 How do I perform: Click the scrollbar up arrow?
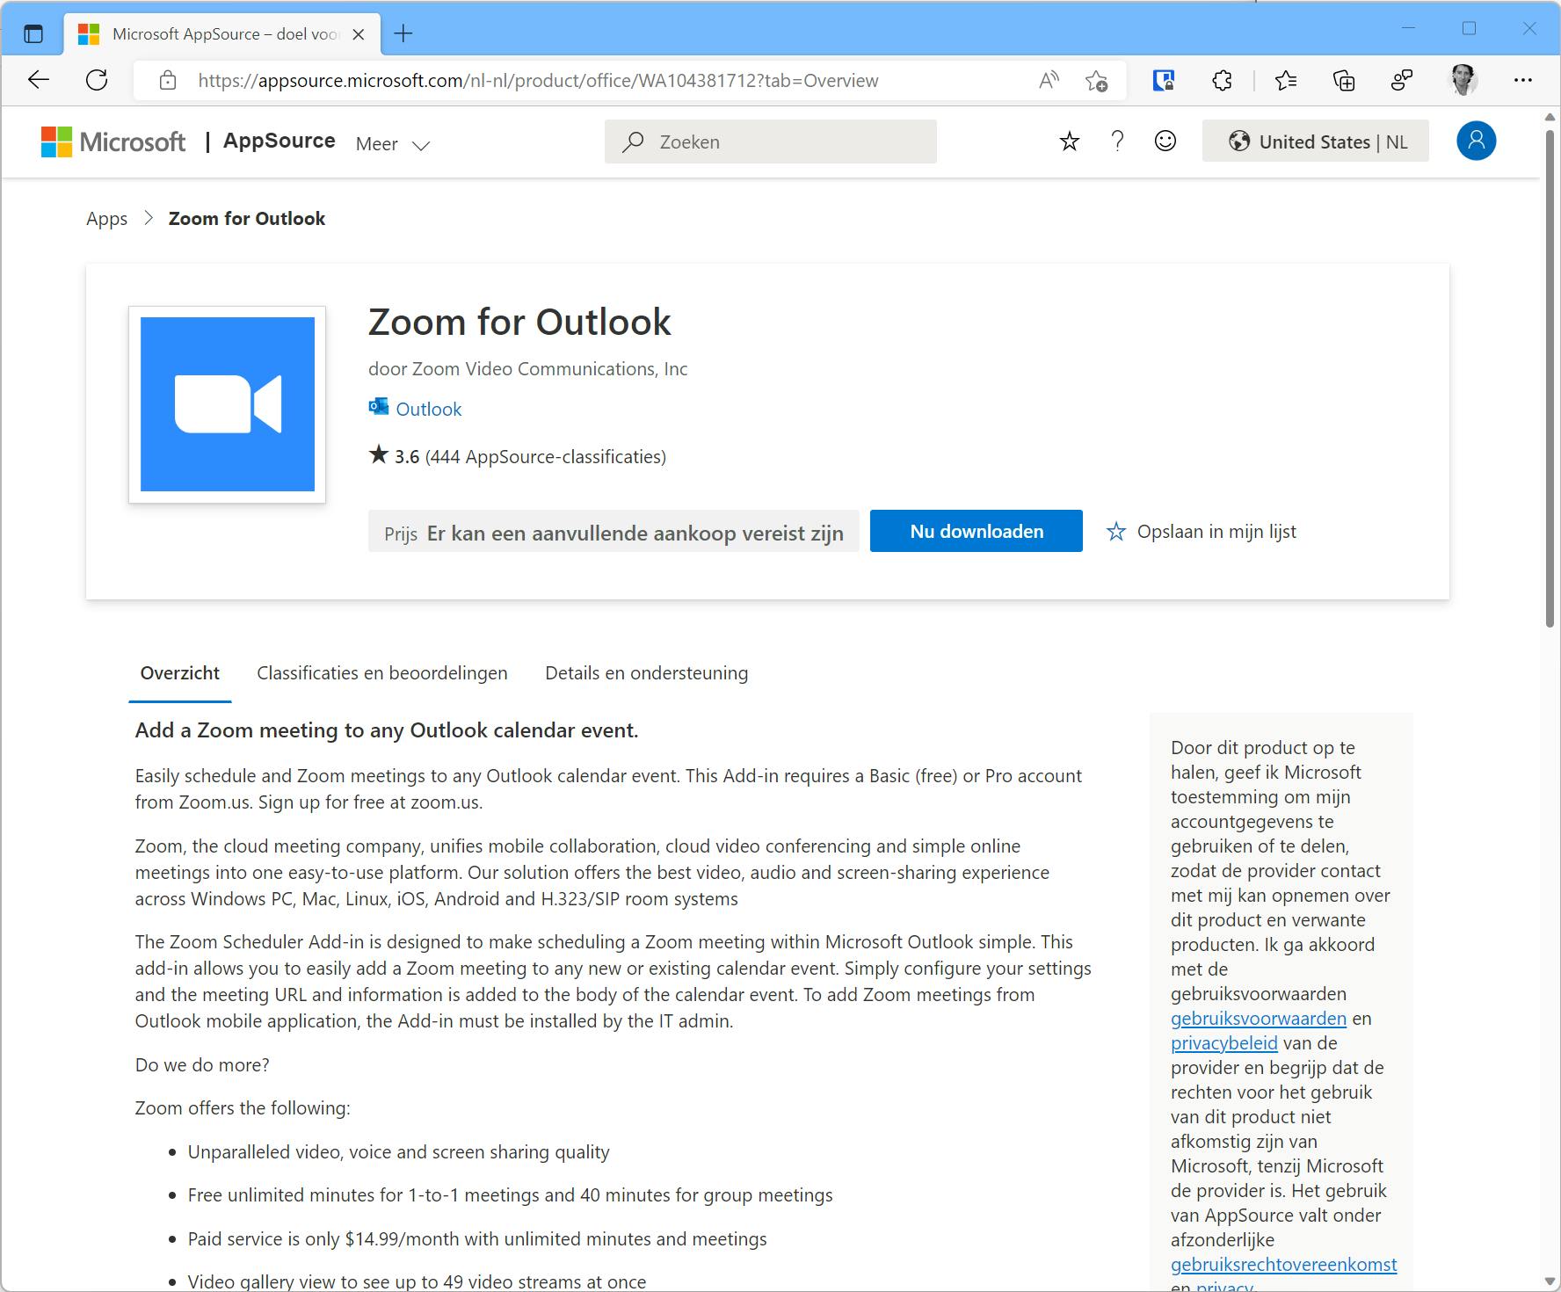click(x=1550, y=117)
